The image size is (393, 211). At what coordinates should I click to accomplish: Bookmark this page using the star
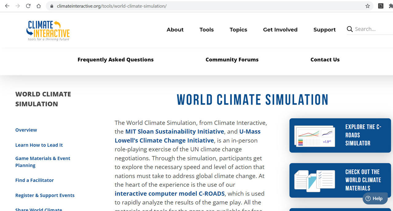click(367, 6)
